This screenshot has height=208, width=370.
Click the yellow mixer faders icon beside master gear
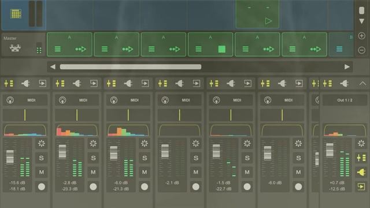[x=361, y=158]
